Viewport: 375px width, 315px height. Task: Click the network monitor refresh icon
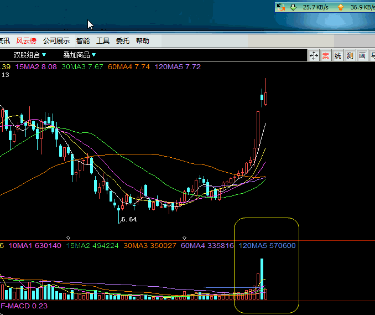(281, 7)
